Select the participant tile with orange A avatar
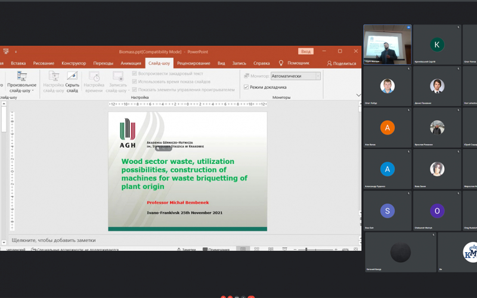The image size is (477, 298). (387, 128)
